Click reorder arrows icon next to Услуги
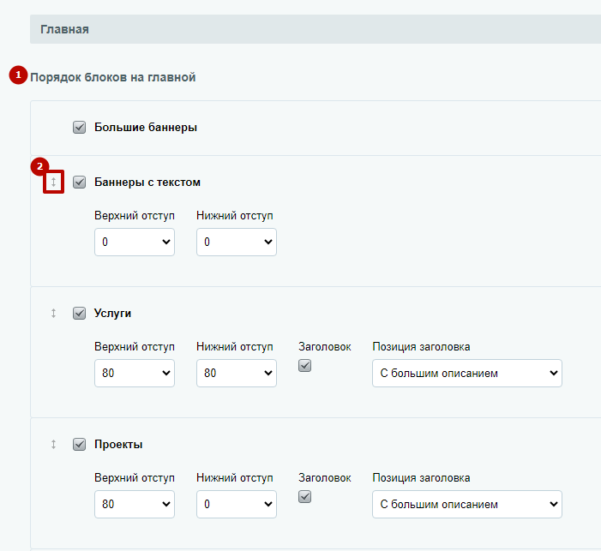The width and height of the screenshot is (601, 551). (x=53, y=313)
